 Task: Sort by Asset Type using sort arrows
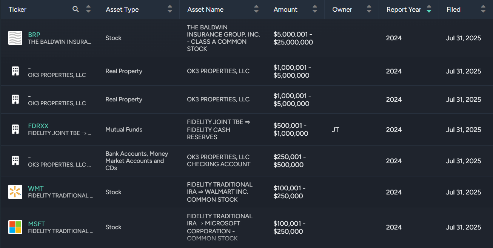(x=170, y=9)
